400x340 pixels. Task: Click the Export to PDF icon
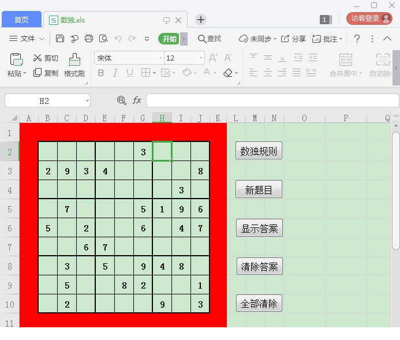74,39
